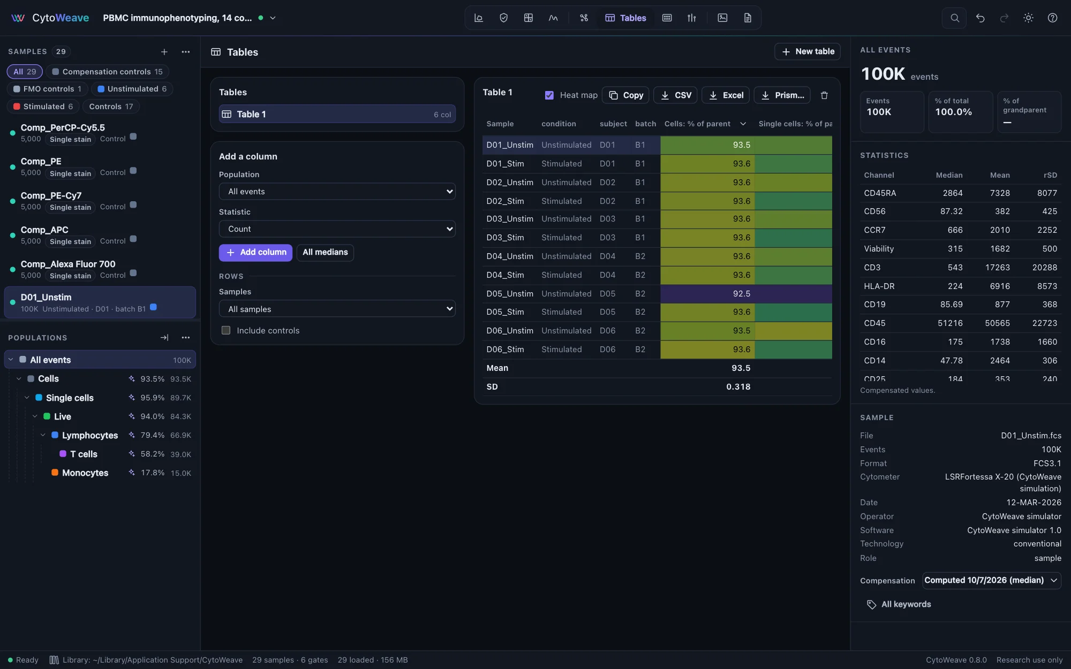
Task: Select the All 29 samples filter
Action: [25, 72]
